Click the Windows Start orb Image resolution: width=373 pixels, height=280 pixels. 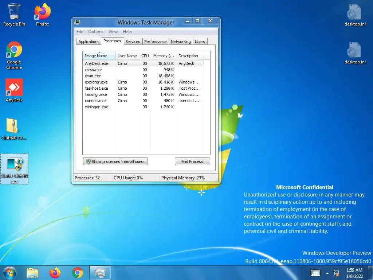click(10, 273)
